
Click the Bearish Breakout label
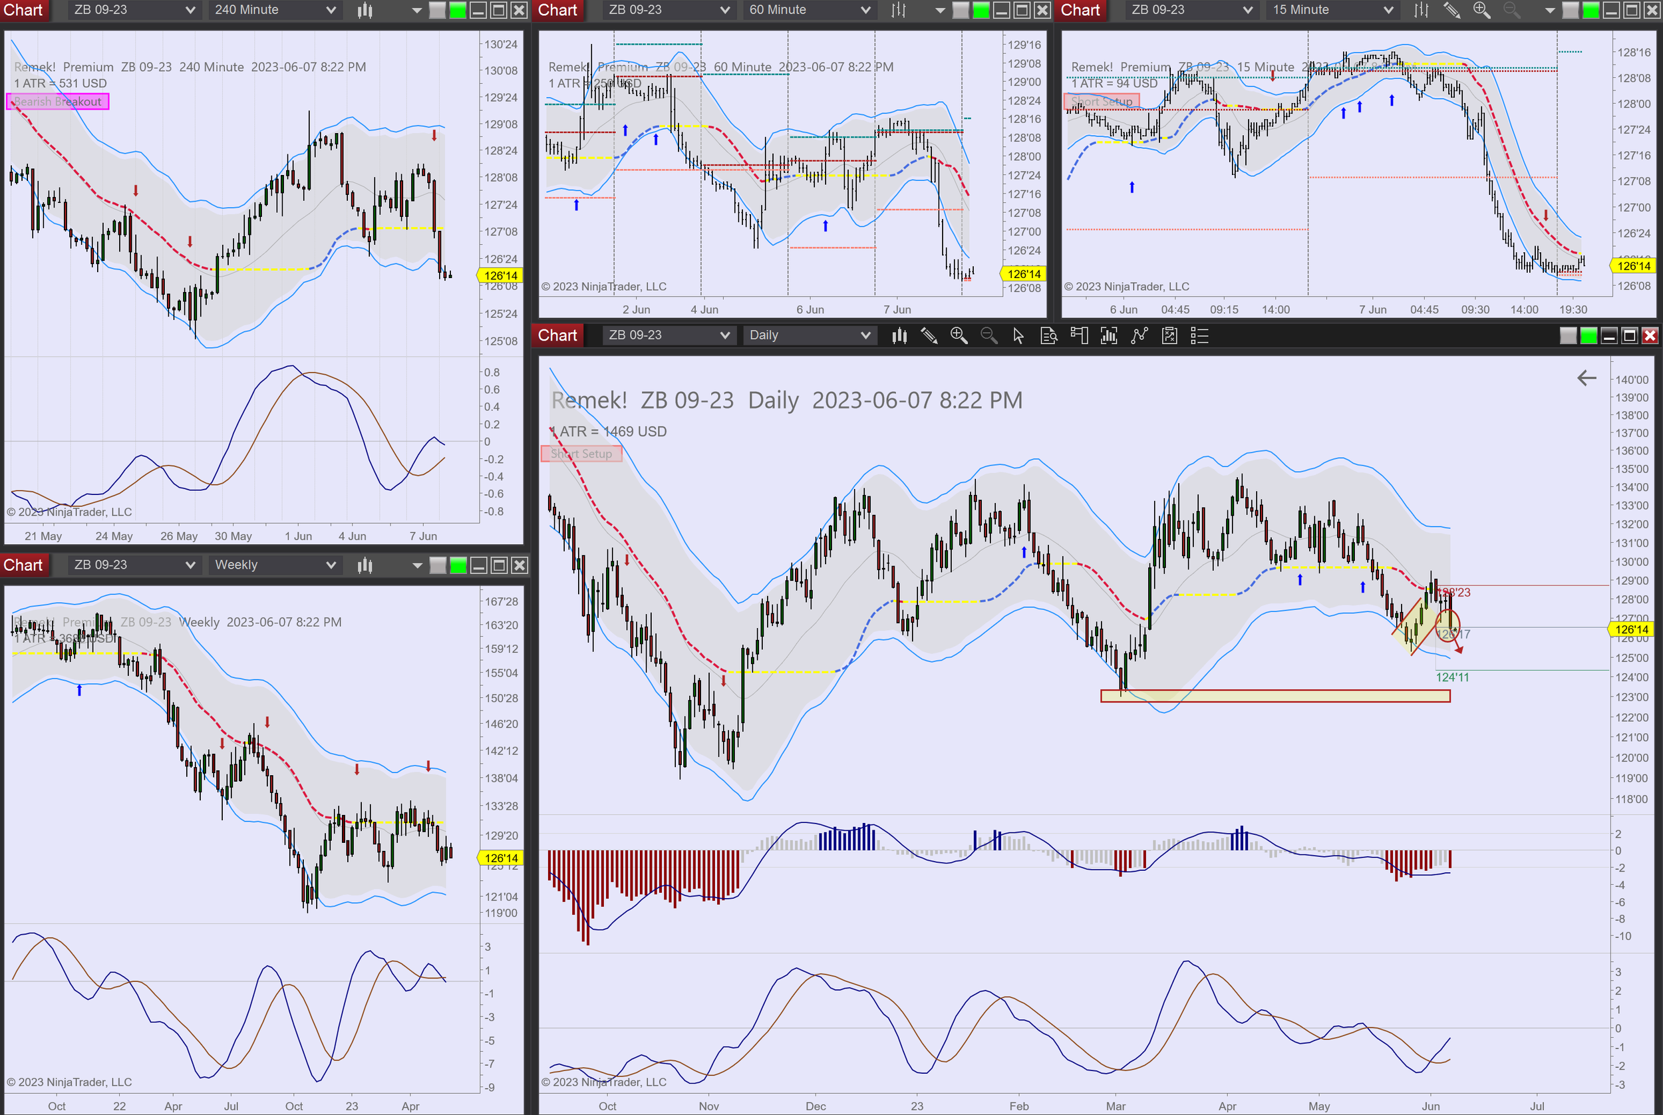(x=59, y=102)
